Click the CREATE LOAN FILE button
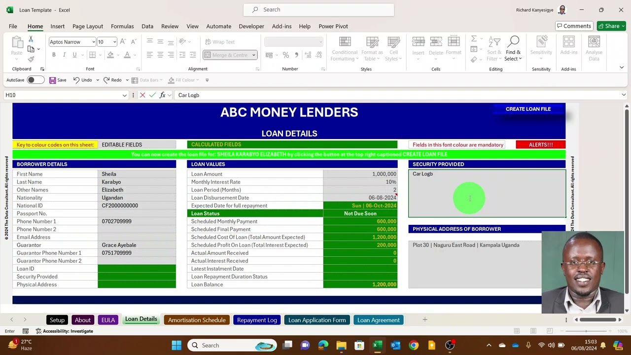Viewport: 631px width, 355px height. [x=528, y=109]
